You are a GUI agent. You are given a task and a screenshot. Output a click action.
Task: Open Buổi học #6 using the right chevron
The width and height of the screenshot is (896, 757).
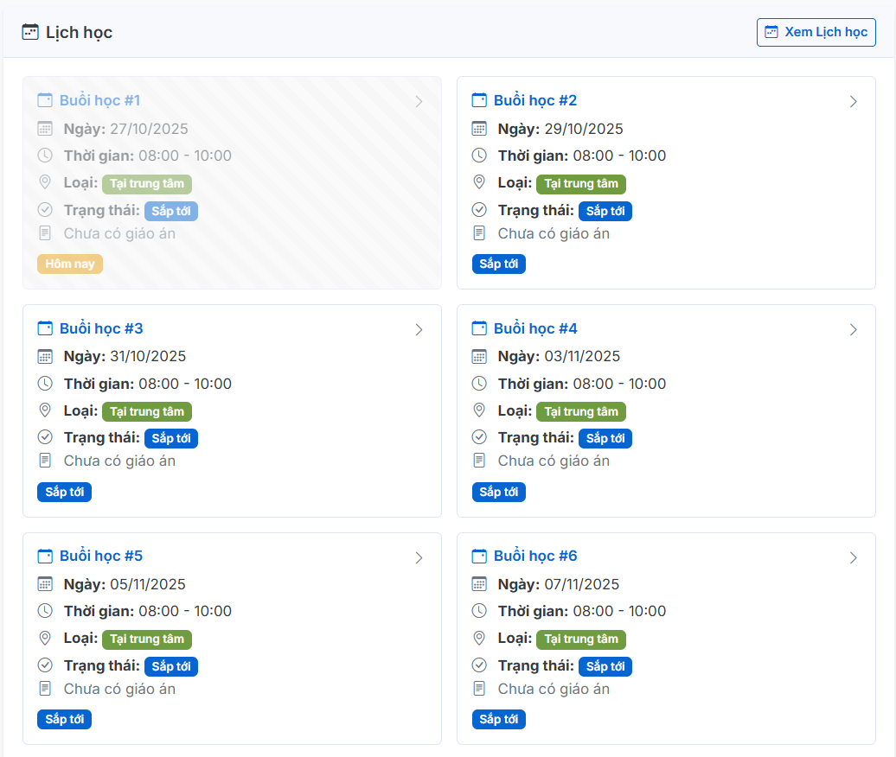(x=853, y=557)
